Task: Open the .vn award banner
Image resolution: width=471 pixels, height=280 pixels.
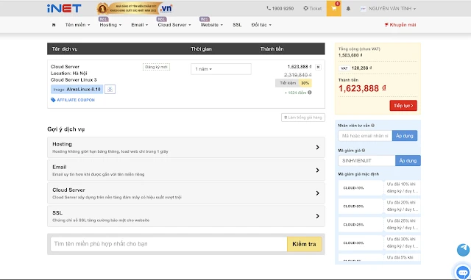Action: click(x=135, y=8)
